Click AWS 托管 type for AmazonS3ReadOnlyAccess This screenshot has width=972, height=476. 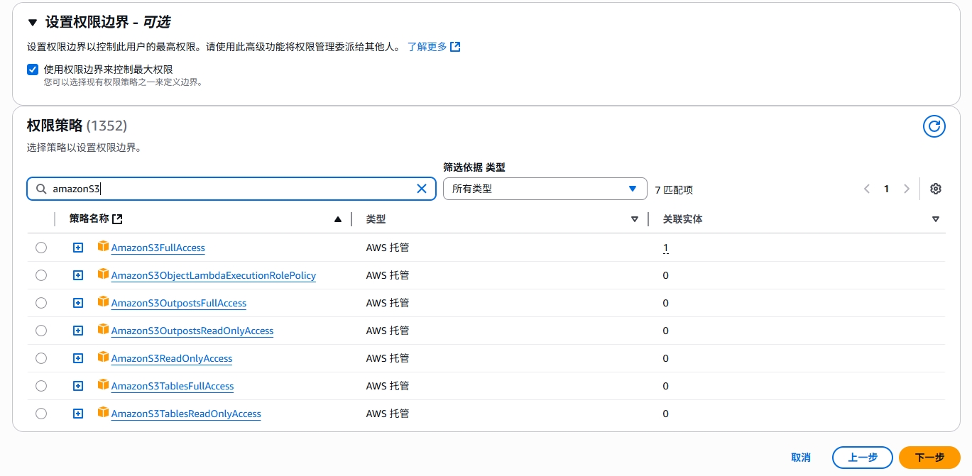(388, 358)
